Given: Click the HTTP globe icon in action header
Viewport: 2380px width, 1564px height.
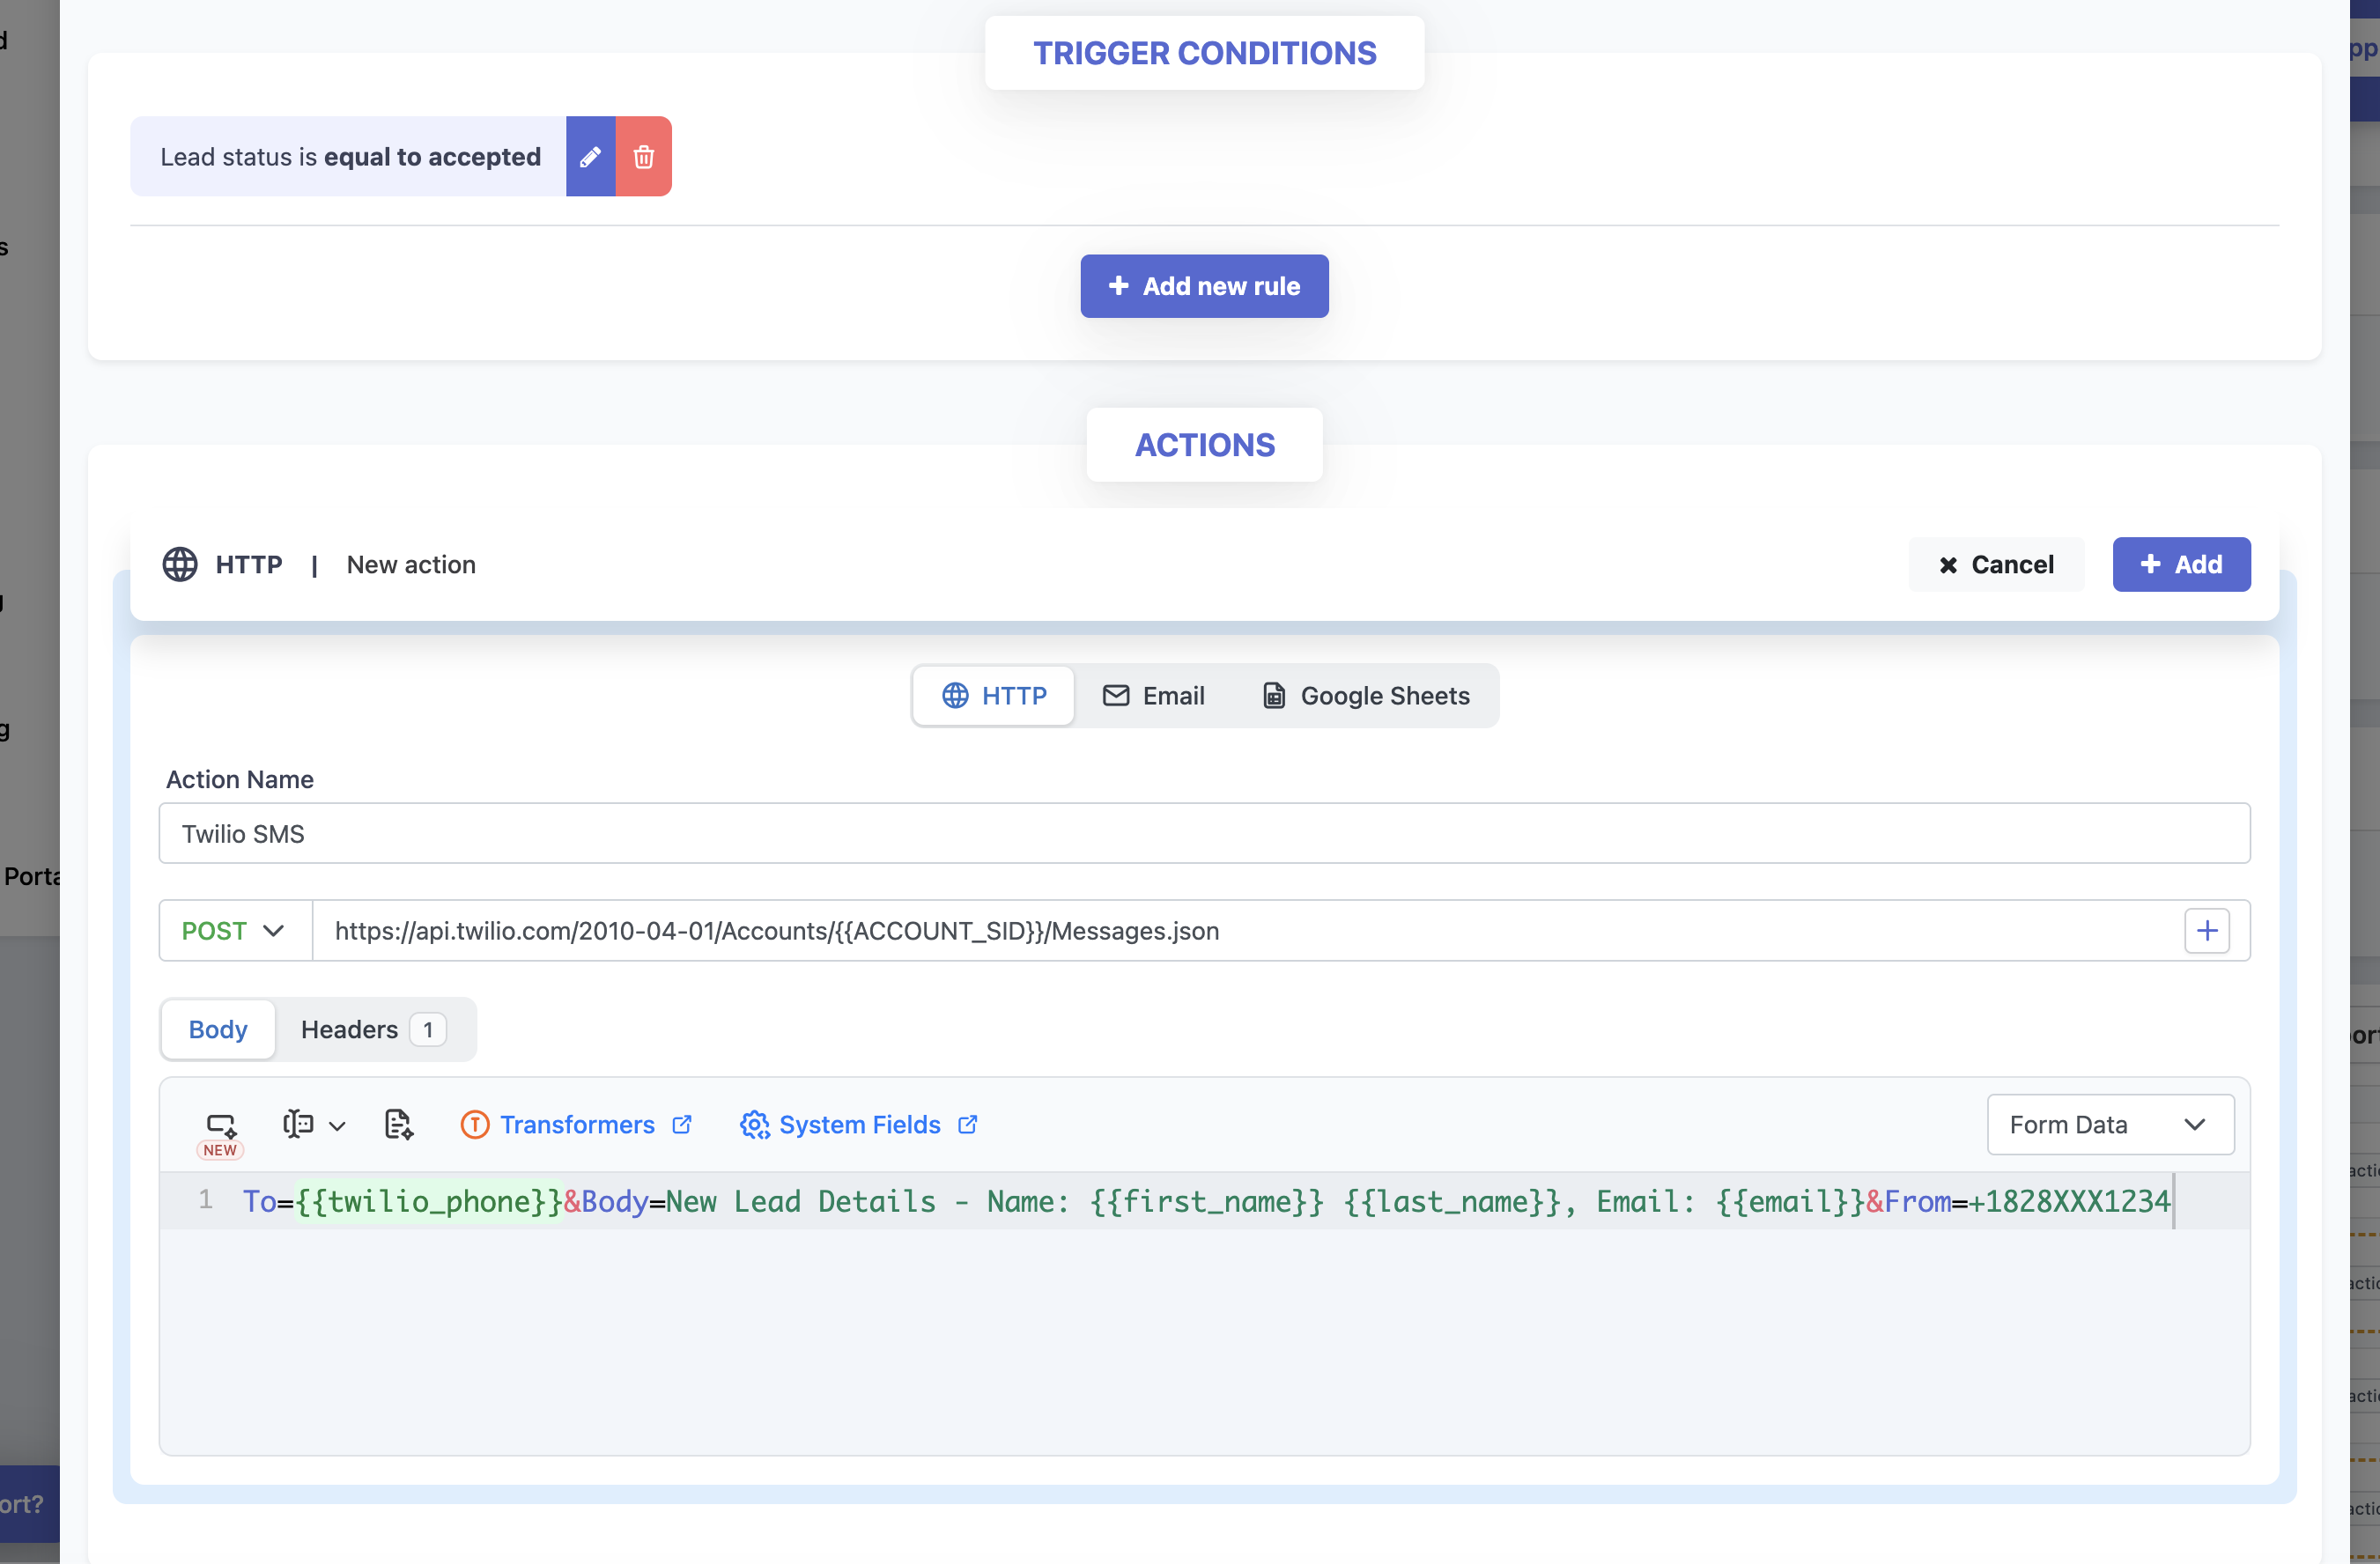Looking at the screenshot, I should [x=180, y=564].
